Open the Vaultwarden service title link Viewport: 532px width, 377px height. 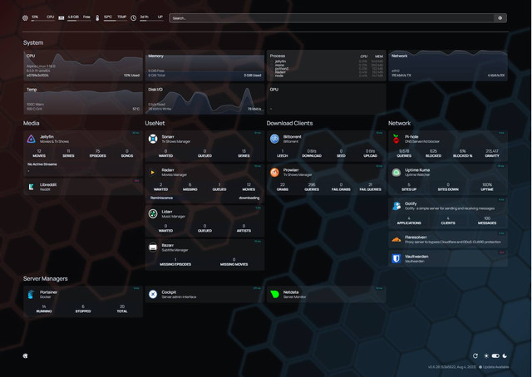pos(416,257)
